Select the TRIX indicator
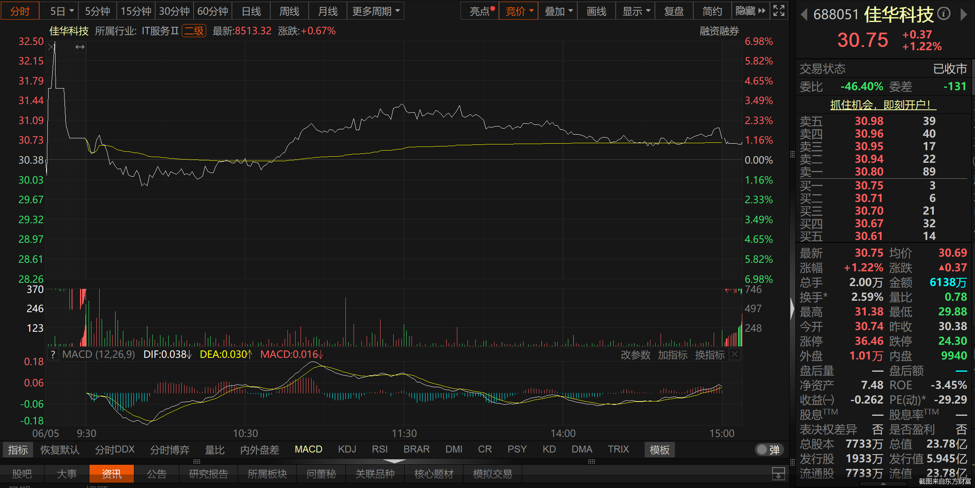 tap(618, 449)
